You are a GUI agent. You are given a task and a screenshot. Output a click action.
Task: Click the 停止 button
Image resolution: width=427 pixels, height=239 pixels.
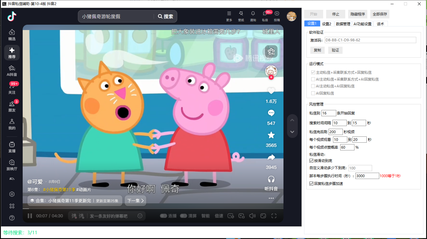pyautogui.click(x=335, y=14)
